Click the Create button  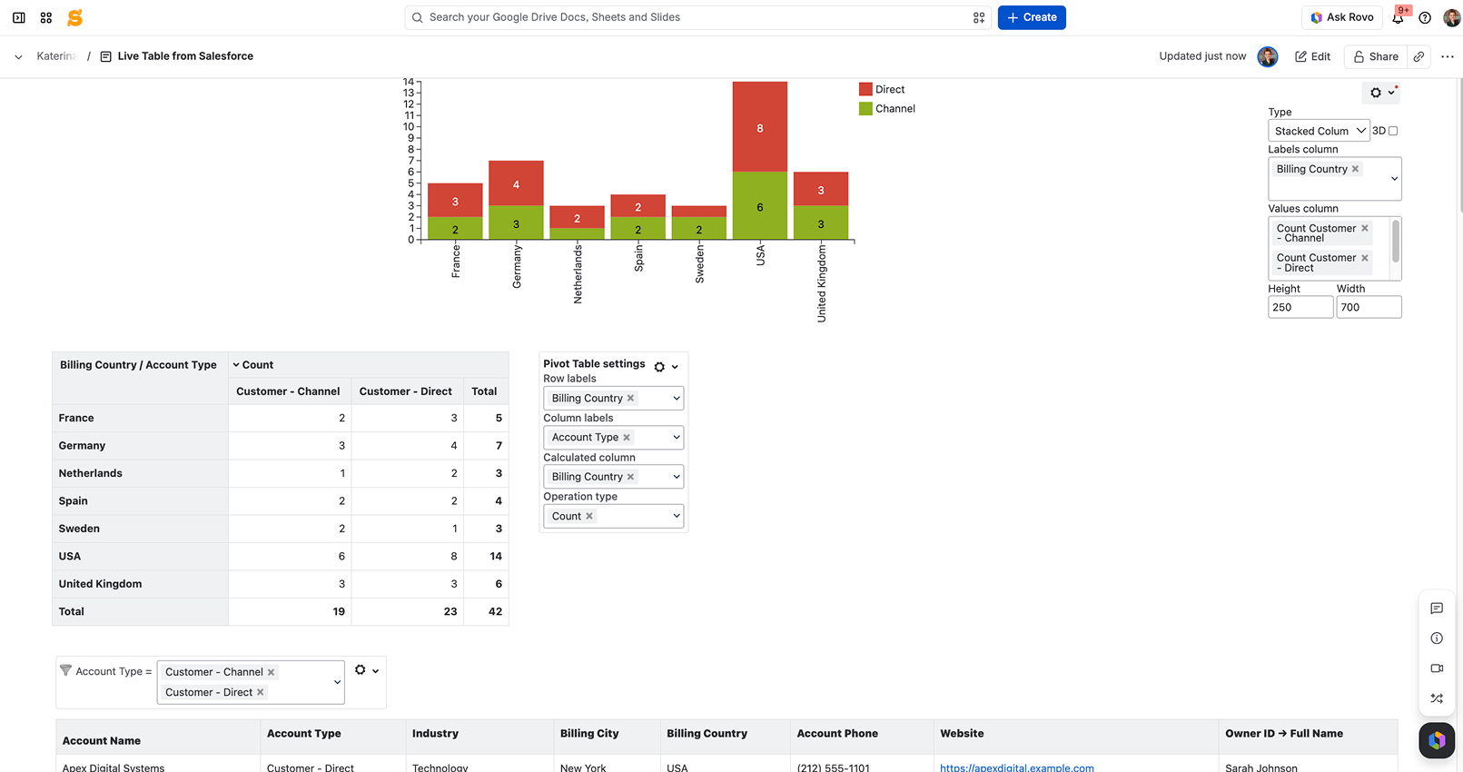point(1032,17)
